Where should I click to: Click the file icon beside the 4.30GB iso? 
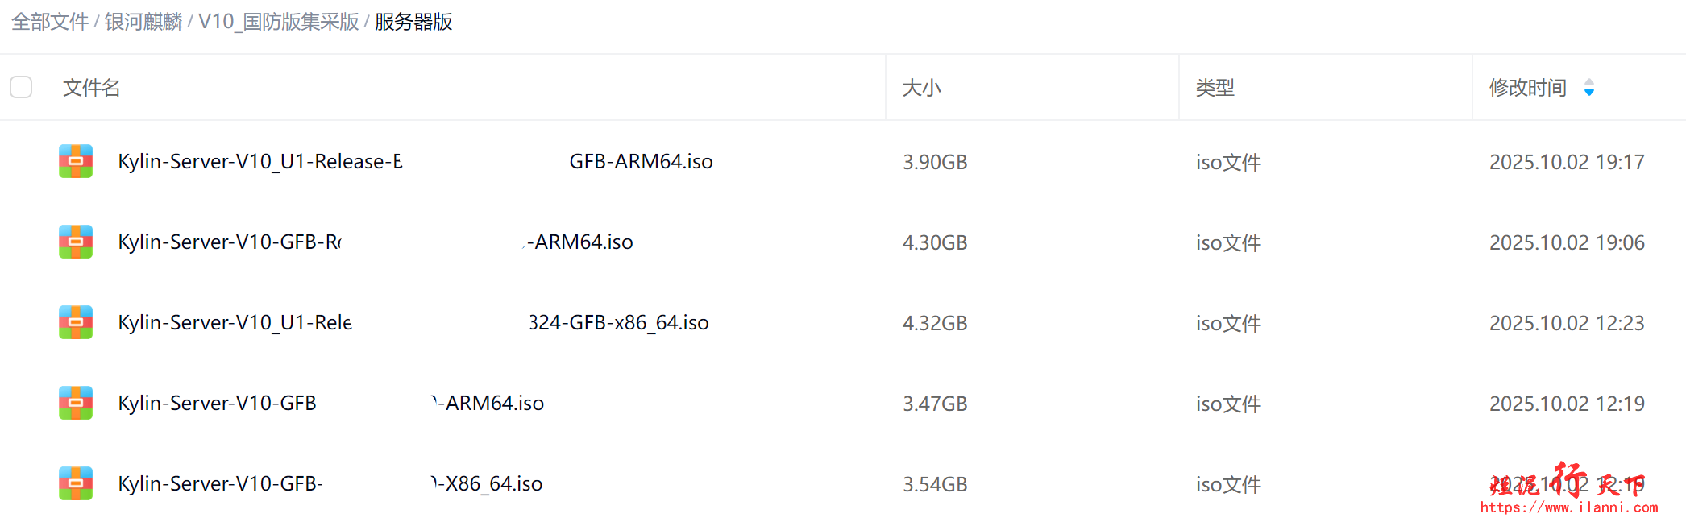point(76,242)
